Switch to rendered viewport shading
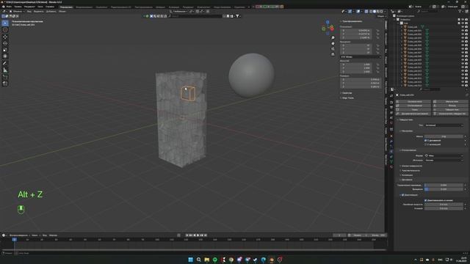Image resolution: width=470 pixels, height=264 pixels. 382,12
